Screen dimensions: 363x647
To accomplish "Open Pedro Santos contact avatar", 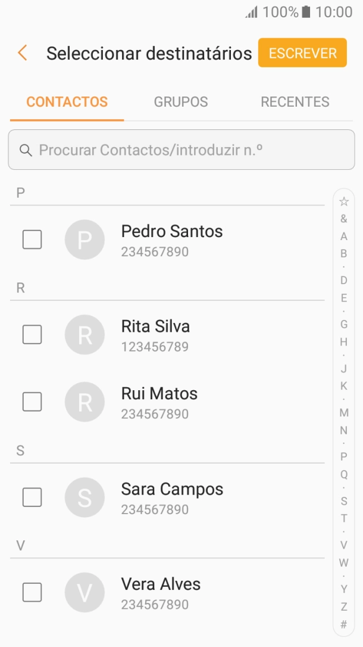I will (x=85, y=239).
